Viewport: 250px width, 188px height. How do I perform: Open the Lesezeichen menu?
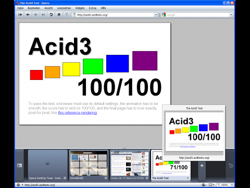[x=64, y=8]
